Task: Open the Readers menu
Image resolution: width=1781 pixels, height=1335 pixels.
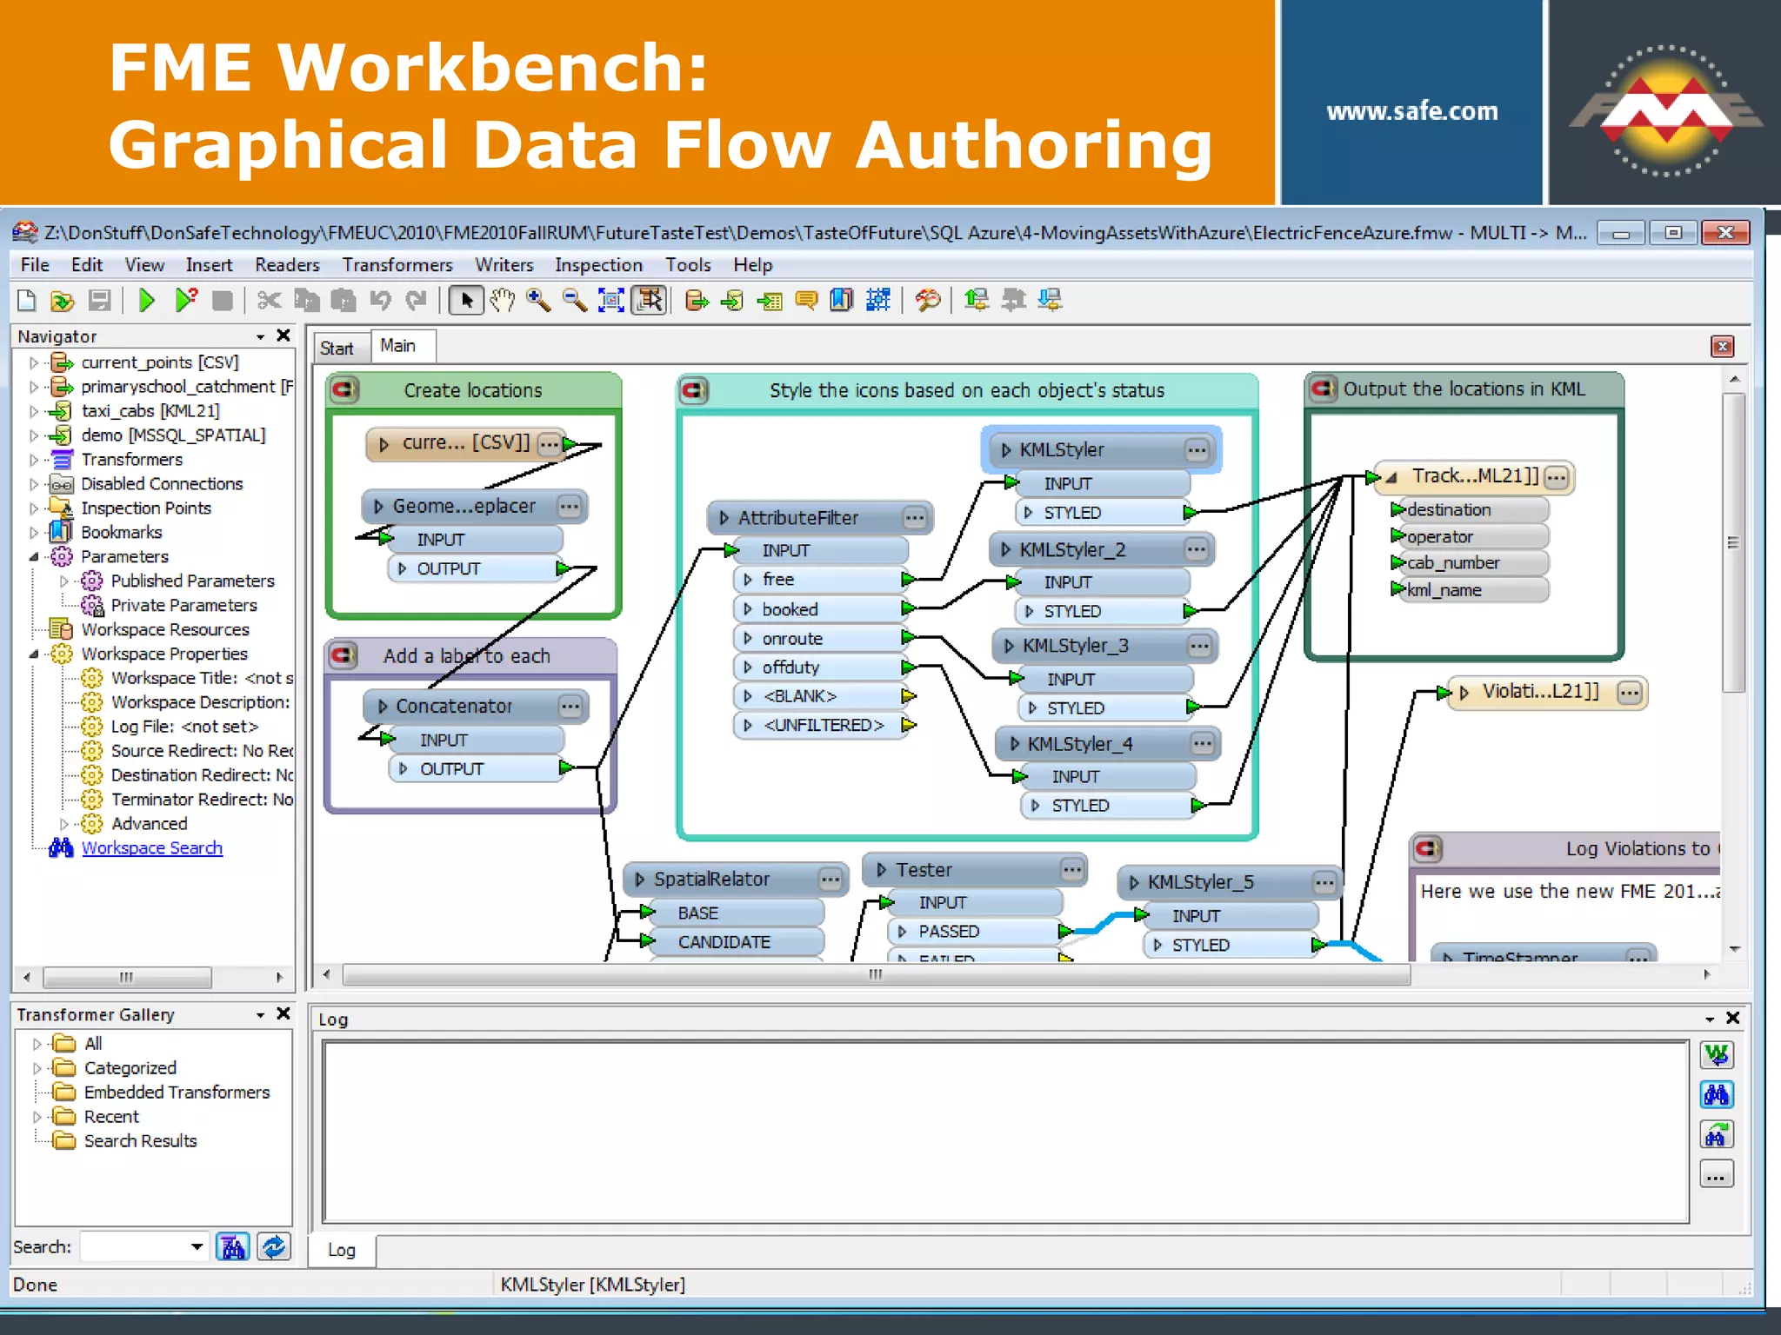Action: click(287, 265)
